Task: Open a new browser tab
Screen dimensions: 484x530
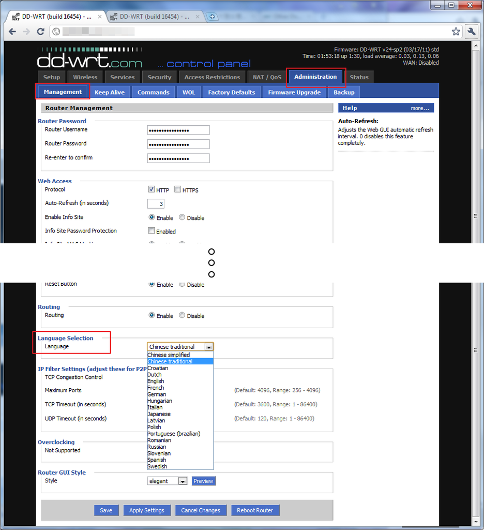Action: pyautogui.click(x=212, y=17)
